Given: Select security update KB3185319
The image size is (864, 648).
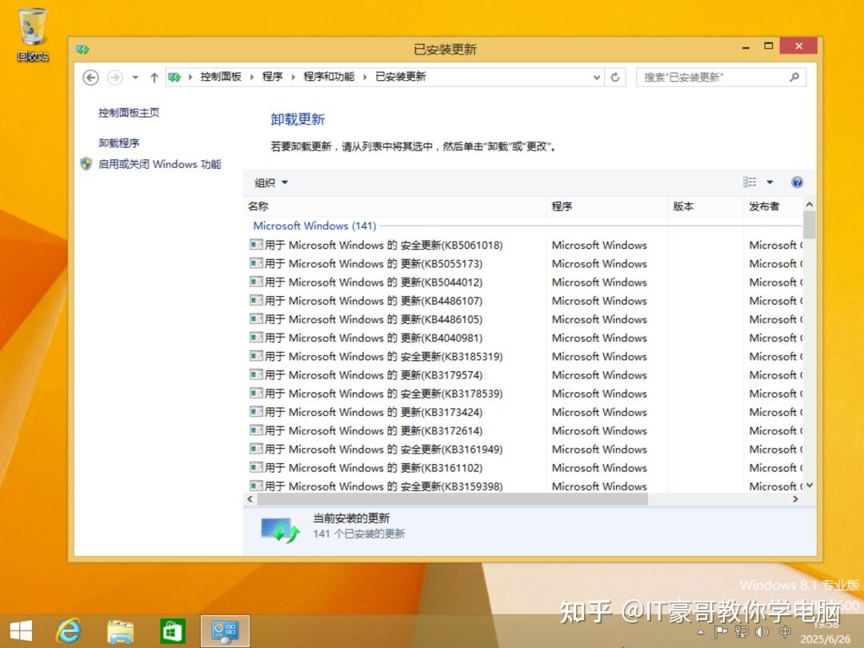Looking at the screenshot, I should tap(360, 356).
